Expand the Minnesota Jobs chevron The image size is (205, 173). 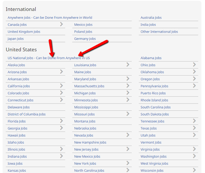point(128,100)
